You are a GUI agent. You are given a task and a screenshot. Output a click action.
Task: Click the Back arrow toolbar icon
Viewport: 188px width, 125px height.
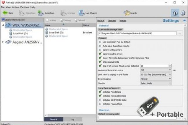tap(5, 13)
